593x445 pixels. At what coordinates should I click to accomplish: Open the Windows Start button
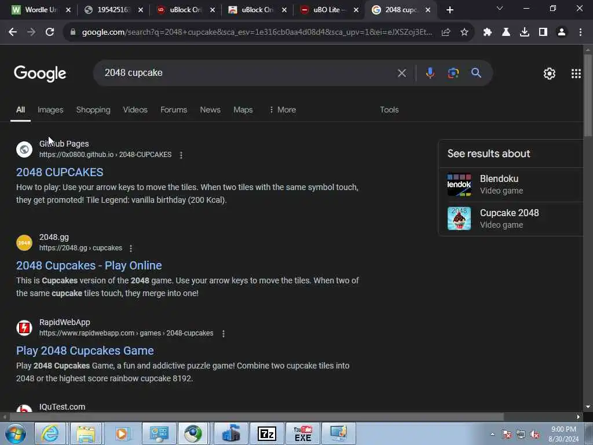click(16, 433)
